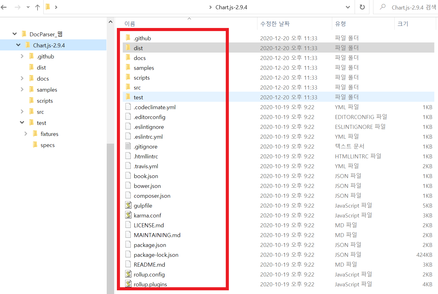Expand the src tree node
Screen dimensions: 438x294
pos(22,112)
